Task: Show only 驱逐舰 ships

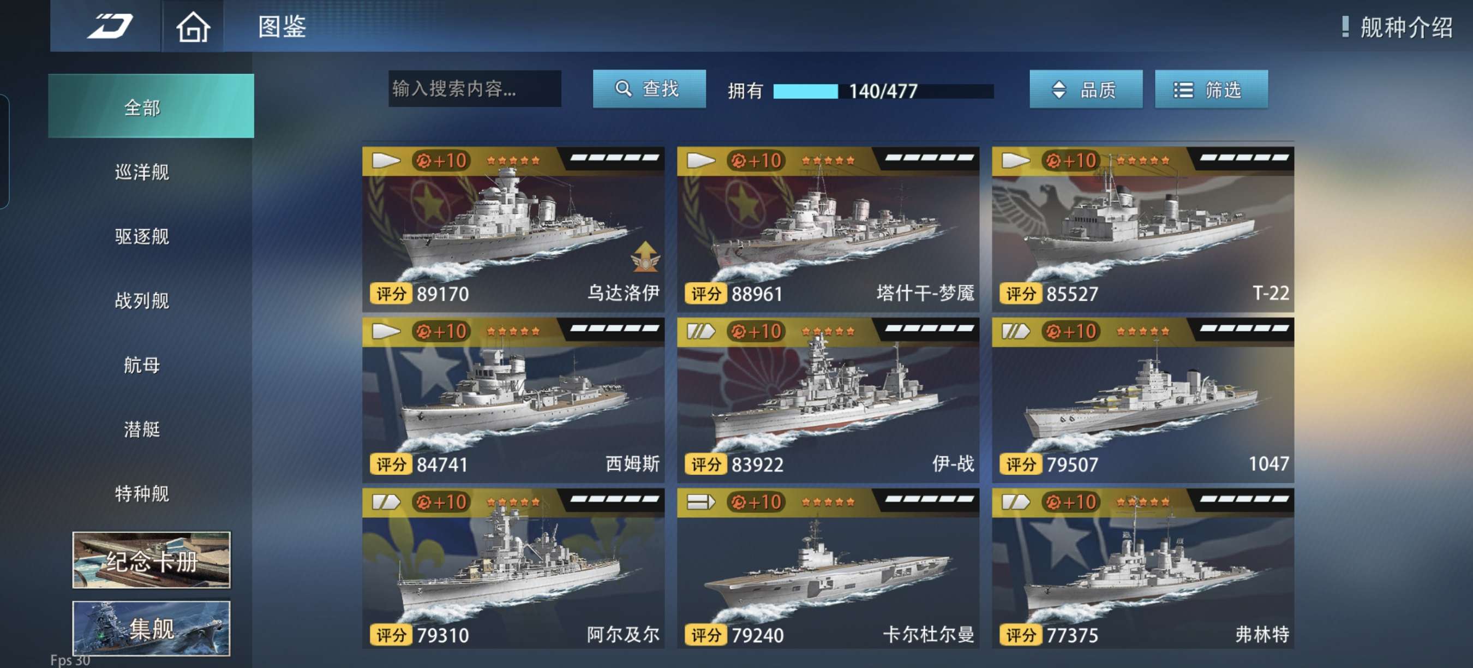Action: 142,236
